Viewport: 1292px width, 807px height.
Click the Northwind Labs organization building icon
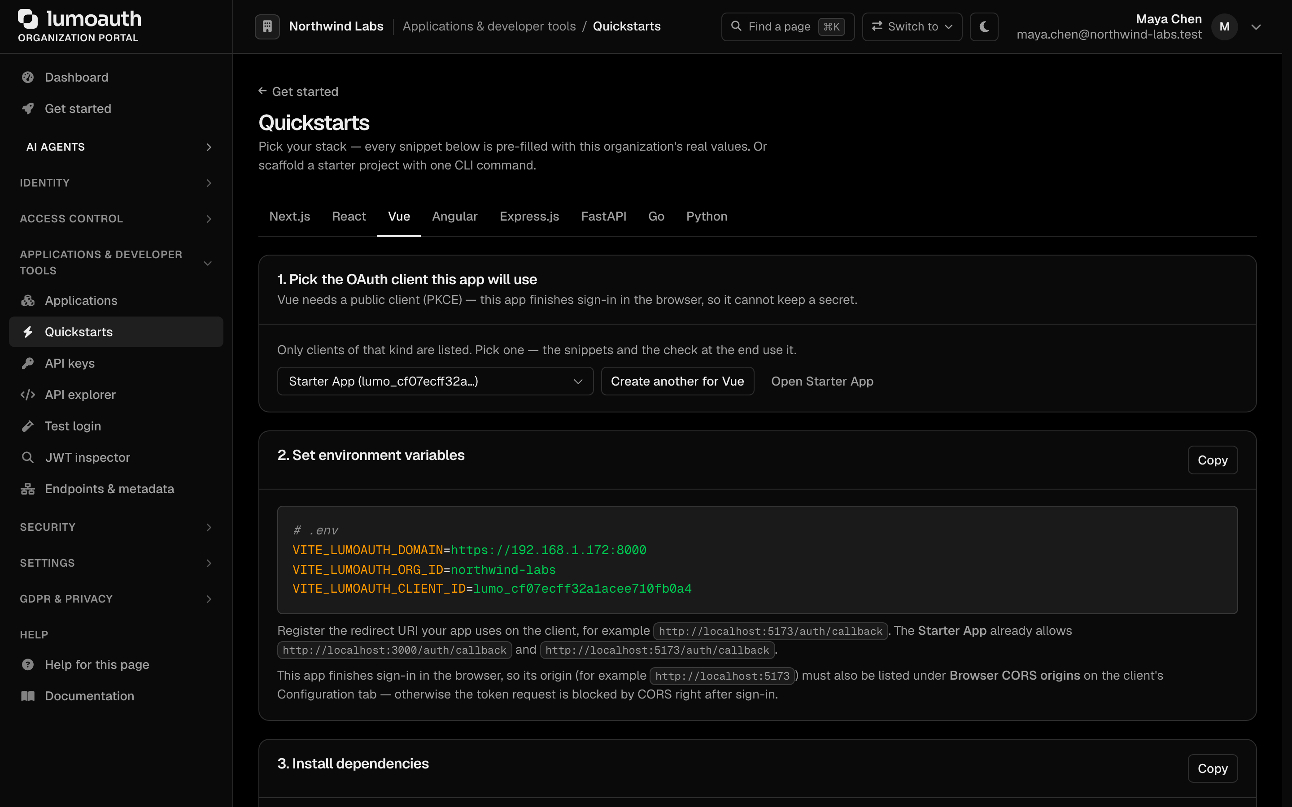point(267,27)
